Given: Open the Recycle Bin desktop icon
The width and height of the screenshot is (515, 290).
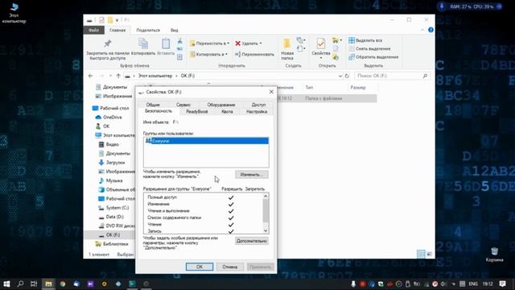Looking at the screenshot, I should click(494, 255).
